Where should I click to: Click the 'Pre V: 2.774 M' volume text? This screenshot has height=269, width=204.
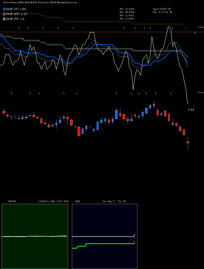click(162, 12)
